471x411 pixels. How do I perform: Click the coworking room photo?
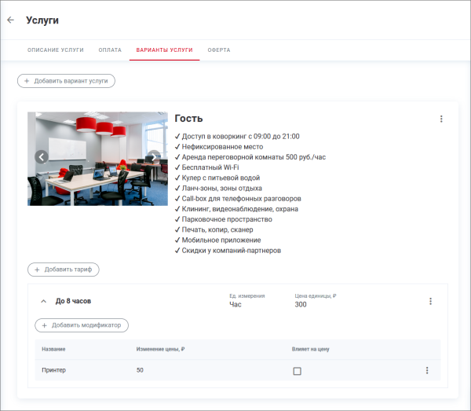(x=97, y=159)
